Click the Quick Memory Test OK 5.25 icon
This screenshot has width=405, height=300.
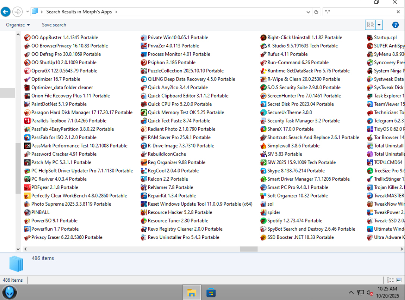click(143, 113)
